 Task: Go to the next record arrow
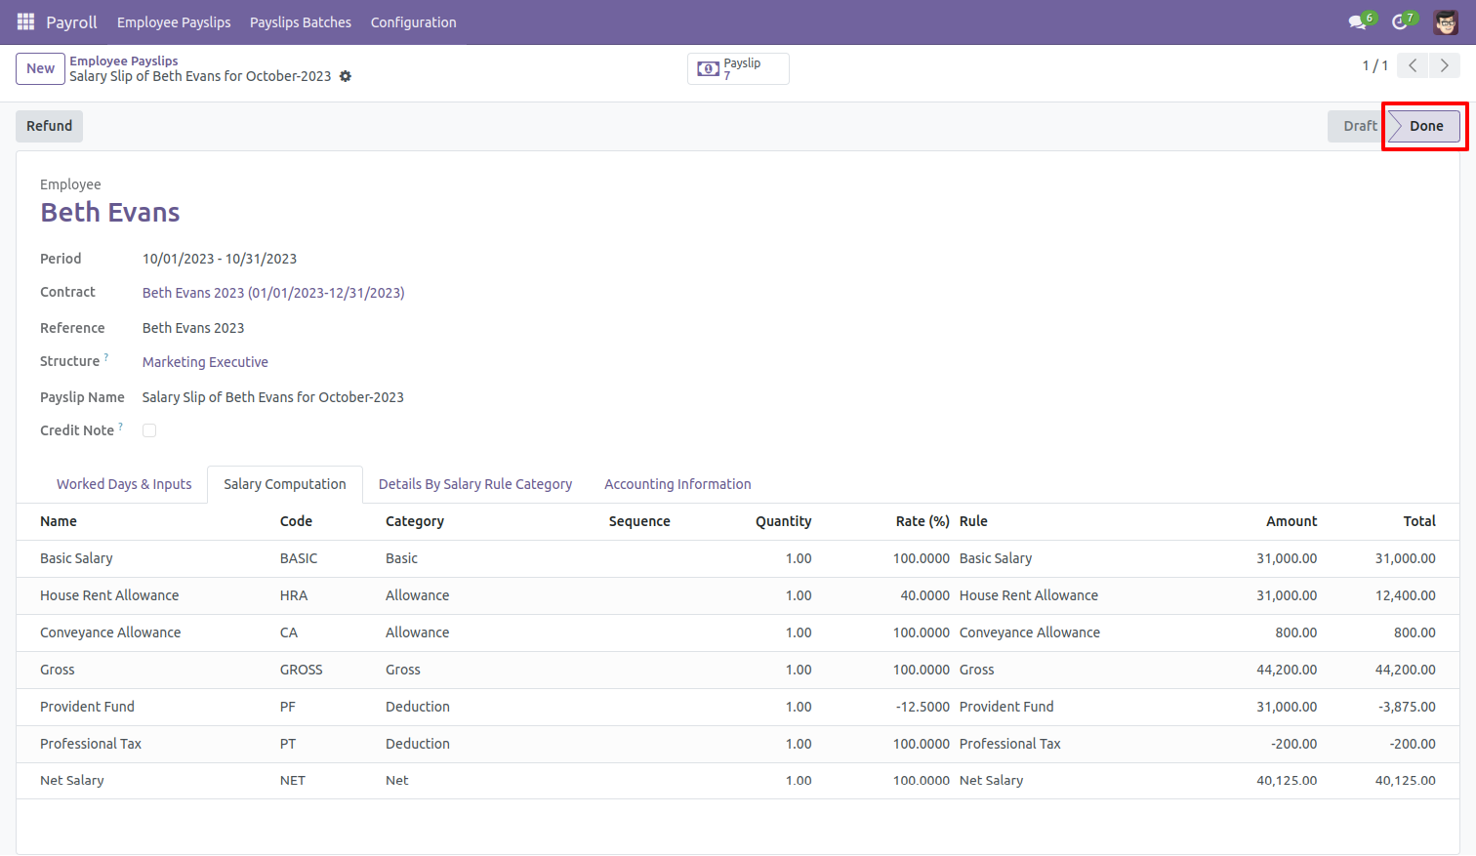[1445, 65]
